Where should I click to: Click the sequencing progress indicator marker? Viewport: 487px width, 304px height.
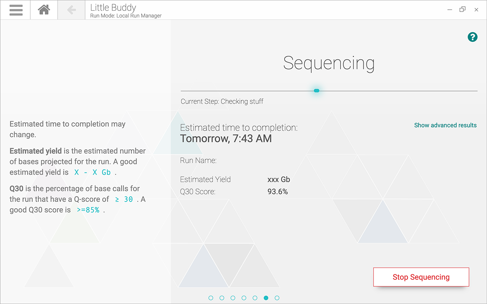pos(316,90)
